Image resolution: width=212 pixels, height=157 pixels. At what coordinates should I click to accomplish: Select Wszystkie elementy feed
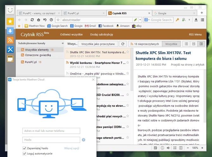(x=40, y=50)
